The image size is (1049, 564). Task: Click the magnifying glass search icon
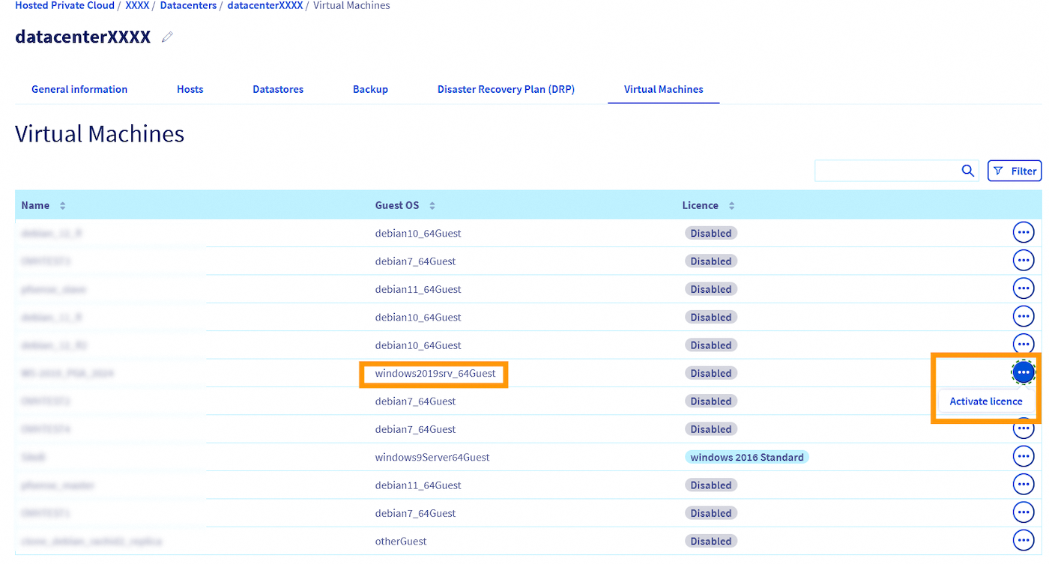(x=967, y=171)
